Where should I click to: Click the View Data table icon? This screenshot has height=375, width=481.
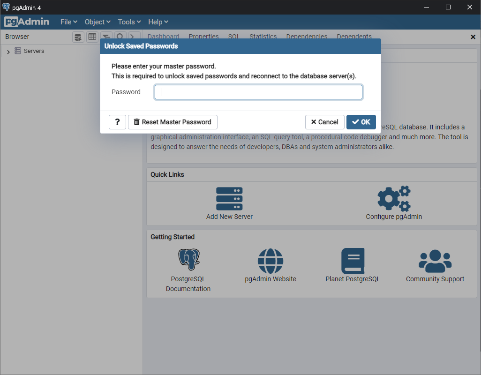pyautogui.click(x=92, y=37)
